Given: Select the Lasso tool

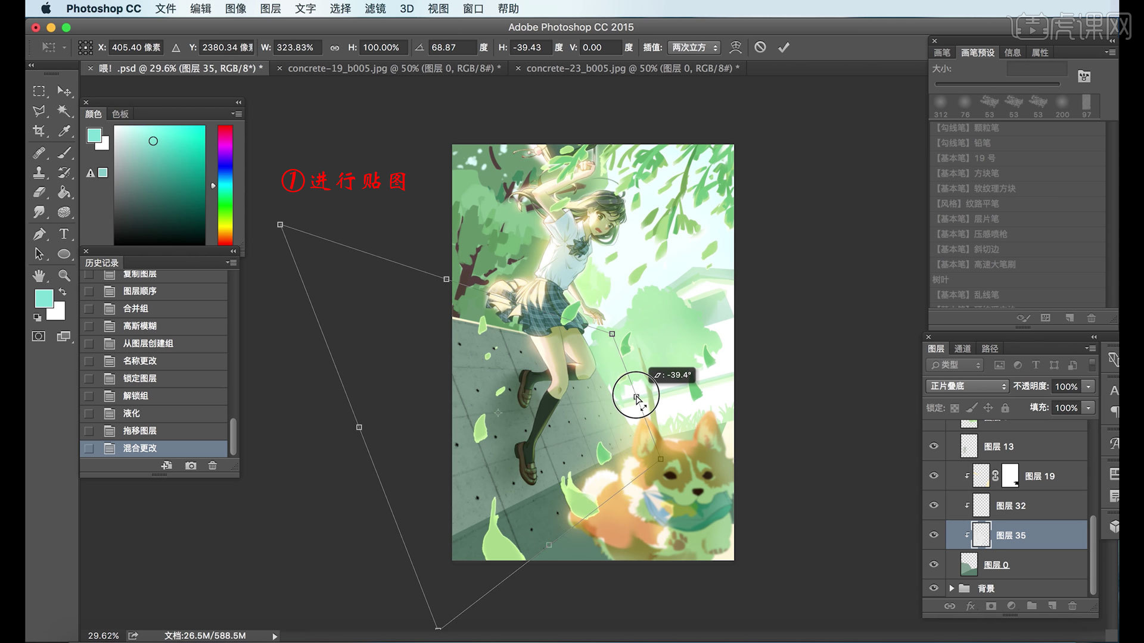Looking at the screenshot, I should [x=39, y=111].
